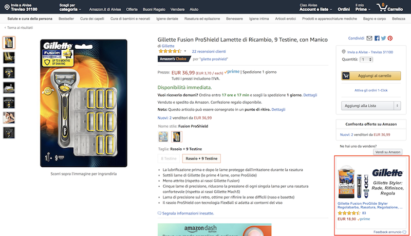Open the 22 recensioni clienti link
Viewport: 411px width, 236px height.
point(209,51)
